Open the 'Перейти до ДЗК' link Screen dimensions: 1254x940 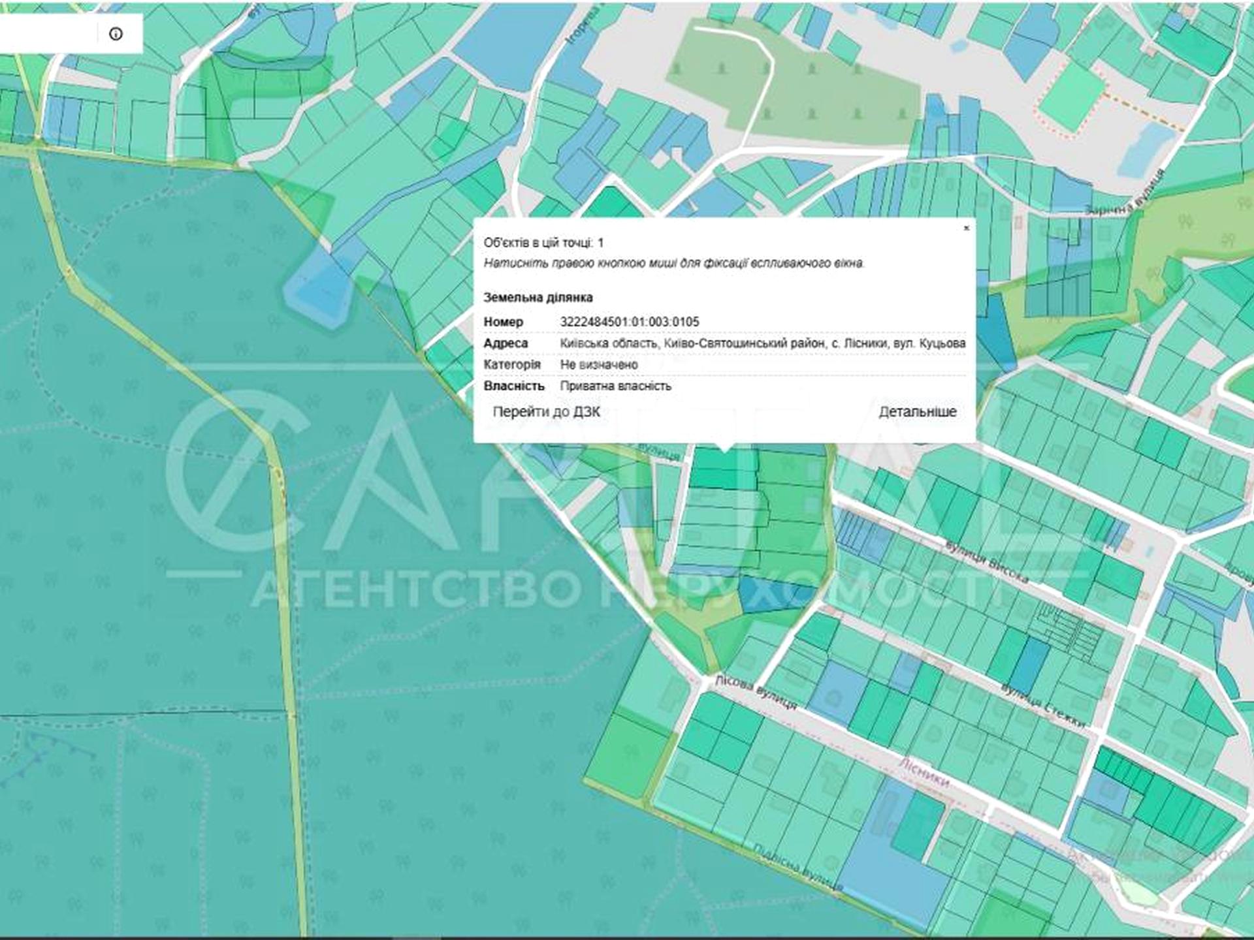pos(546,412)
